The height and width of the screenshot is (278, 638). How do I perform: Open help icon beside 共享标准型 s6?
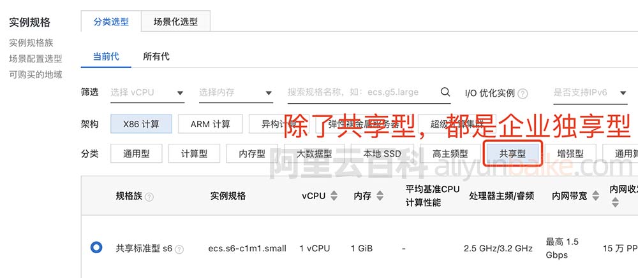[179, 249]
